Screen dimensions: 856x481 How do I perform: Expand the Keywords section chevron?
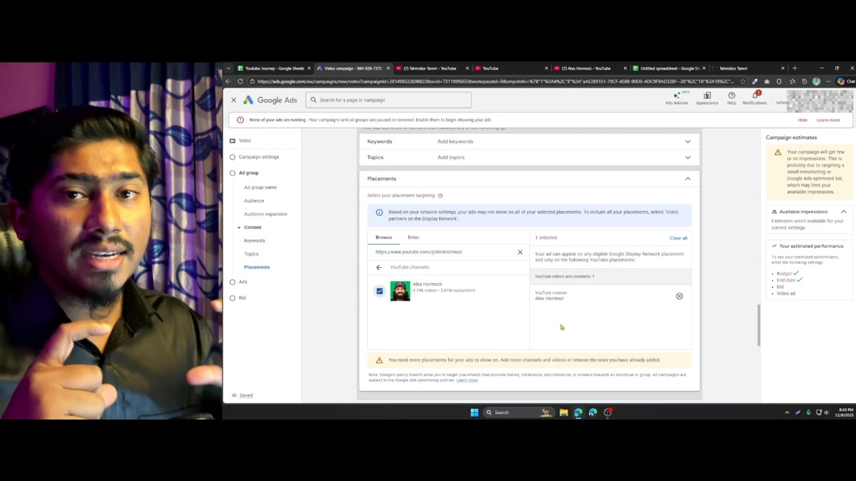[x=687, y=142]
